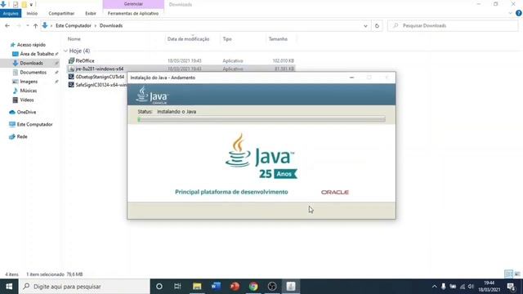Open Google Chrome from the taskbar
Image resolution: width=523 pixels, height=294 pixels.
[x=253, y=287]
